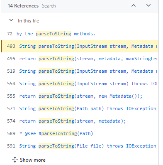Click the Show more button
The height and width of the screenshot is (165, 163).
(29, 160)
